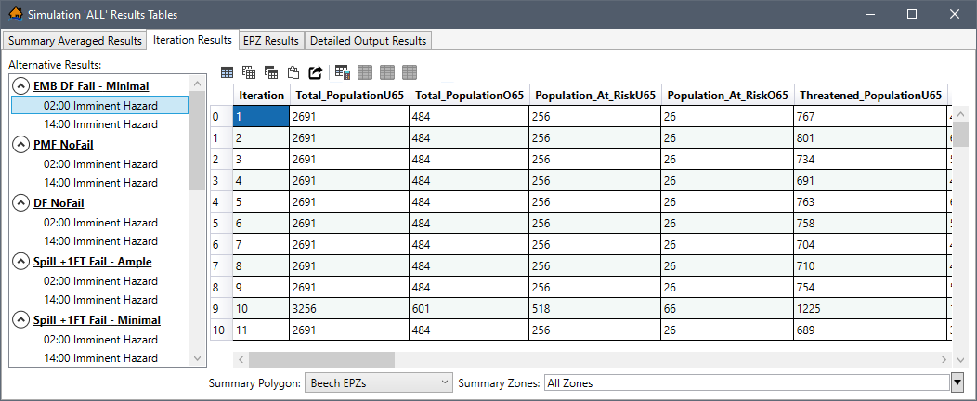Select cell with value 1225

(x=870, y=308)
